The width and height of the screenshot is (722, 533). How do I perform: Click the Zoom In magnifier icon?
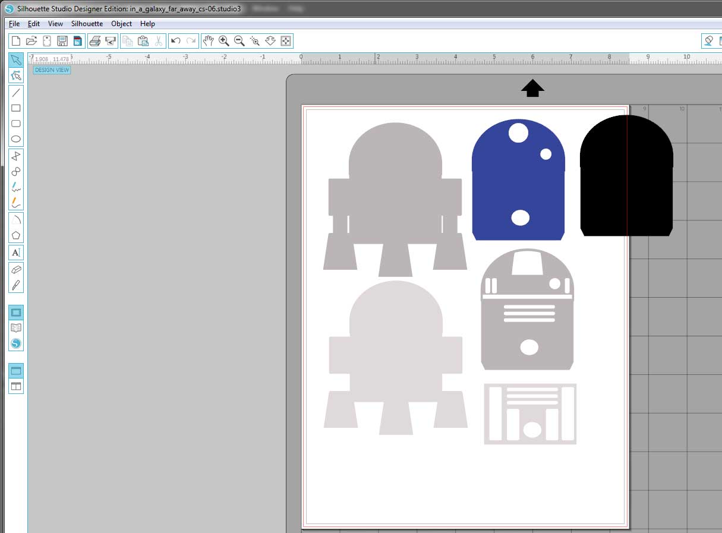pyautogui.click(x=224, y=41)
